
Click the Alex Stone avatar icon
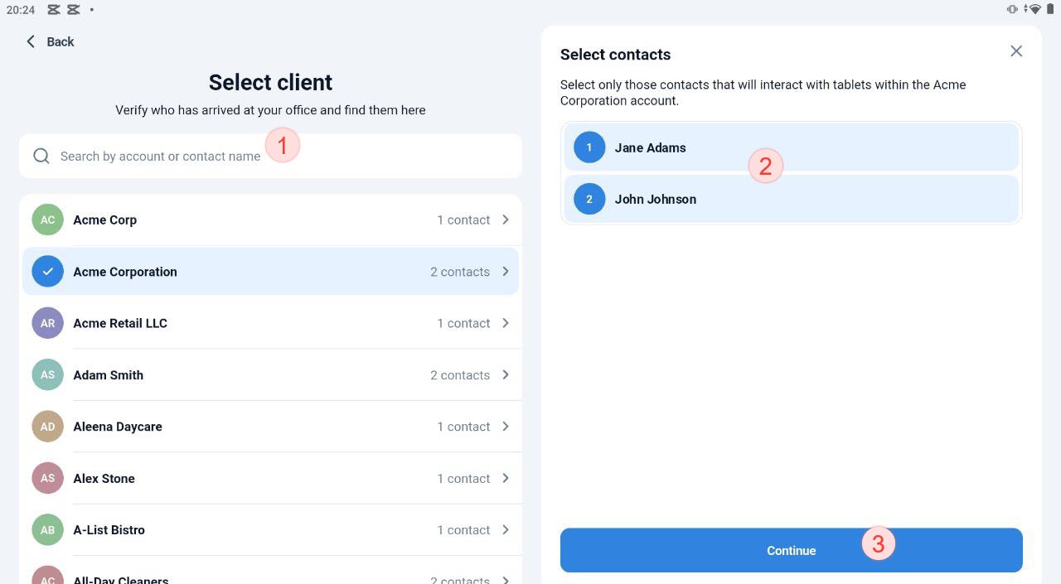click(x=48, y=478)
